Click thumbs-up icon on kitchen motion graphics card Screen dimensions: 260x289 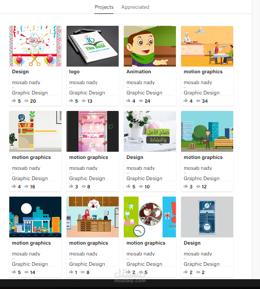(71, 272)
